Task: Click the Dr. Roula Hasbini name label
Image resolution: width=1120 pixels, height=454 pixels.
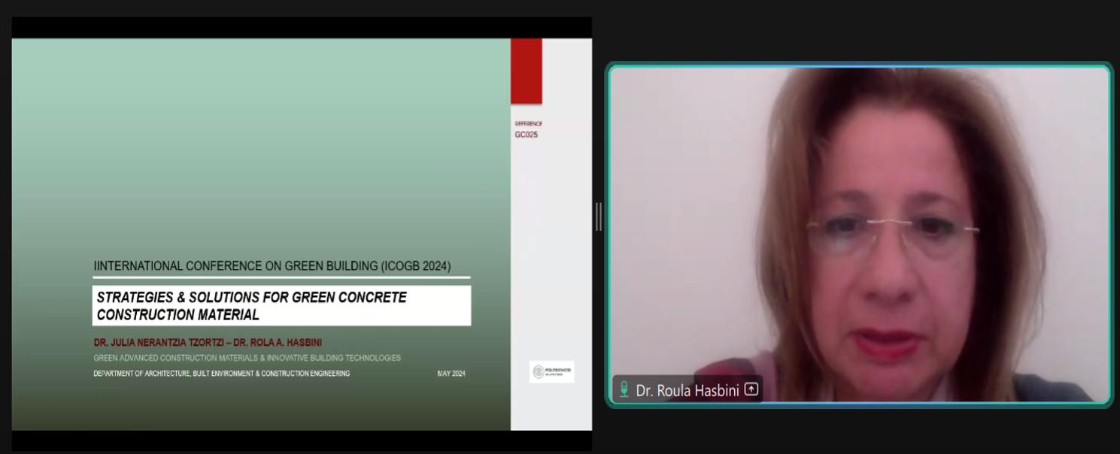Action: (x=687, y=390)
